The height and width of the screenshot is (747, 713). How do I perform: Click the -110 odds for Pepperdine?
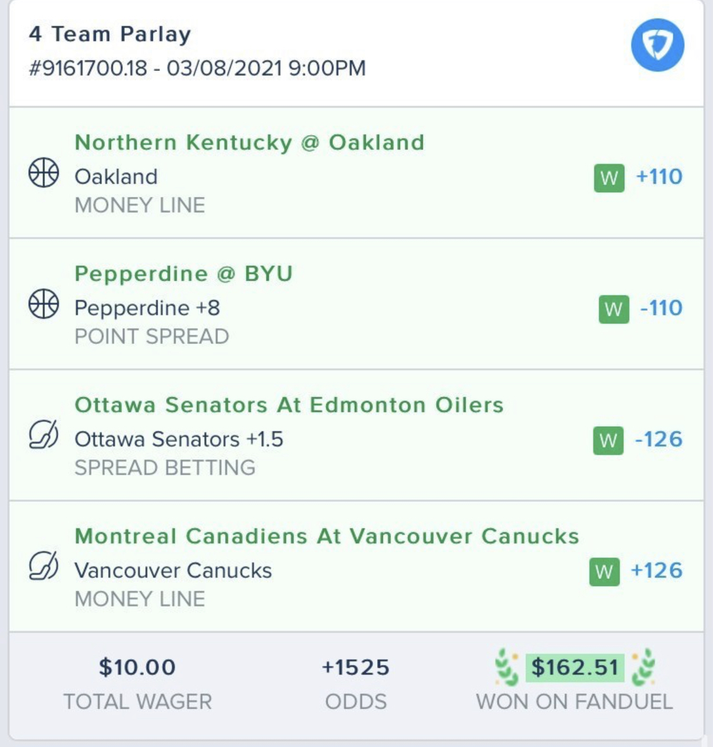click(x=661, y=308)
